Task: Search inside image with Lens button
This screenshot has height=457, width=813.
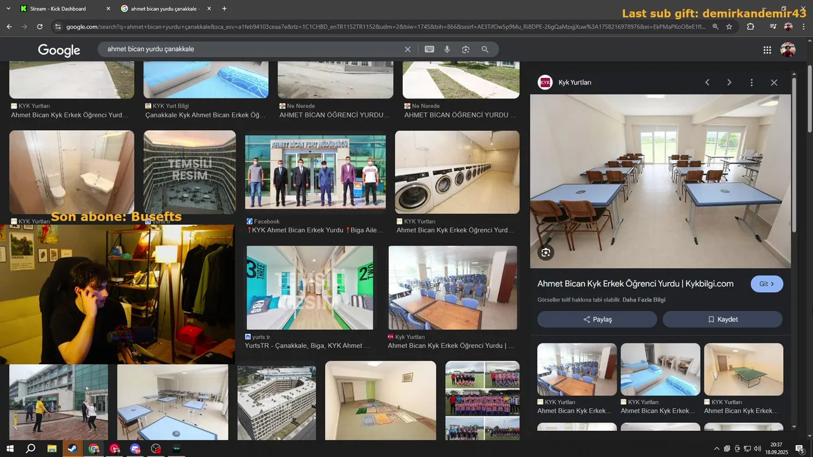Action: [x=546, y=253]
